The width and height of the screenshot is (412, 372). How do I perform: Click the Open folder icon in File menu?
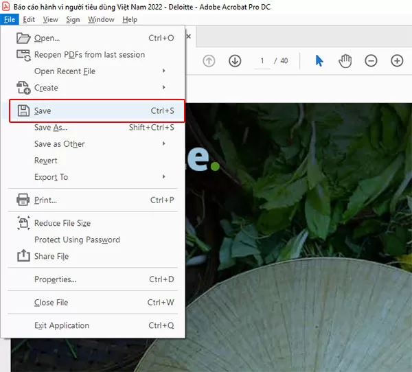(23, 38)
